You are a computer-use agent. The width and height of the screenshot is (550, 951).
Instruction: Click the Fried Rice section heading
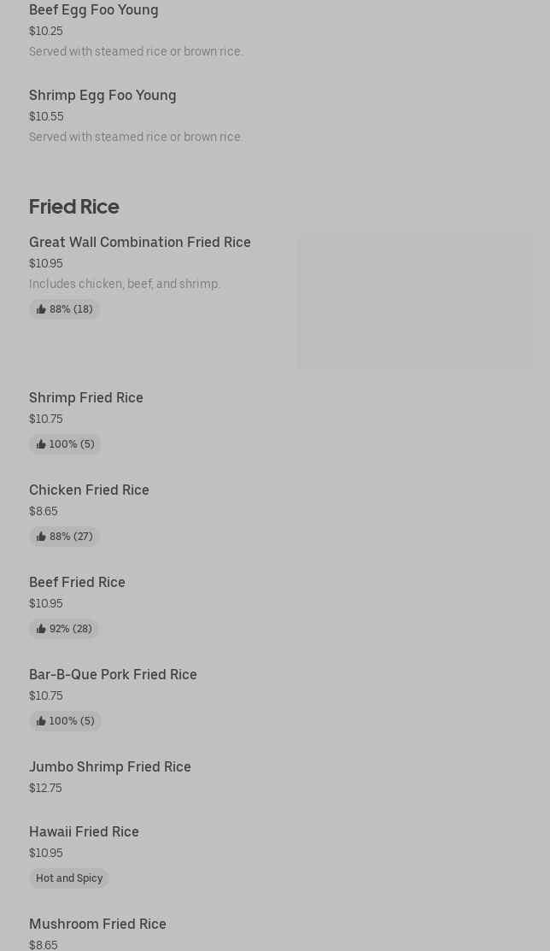click(74, 207)
